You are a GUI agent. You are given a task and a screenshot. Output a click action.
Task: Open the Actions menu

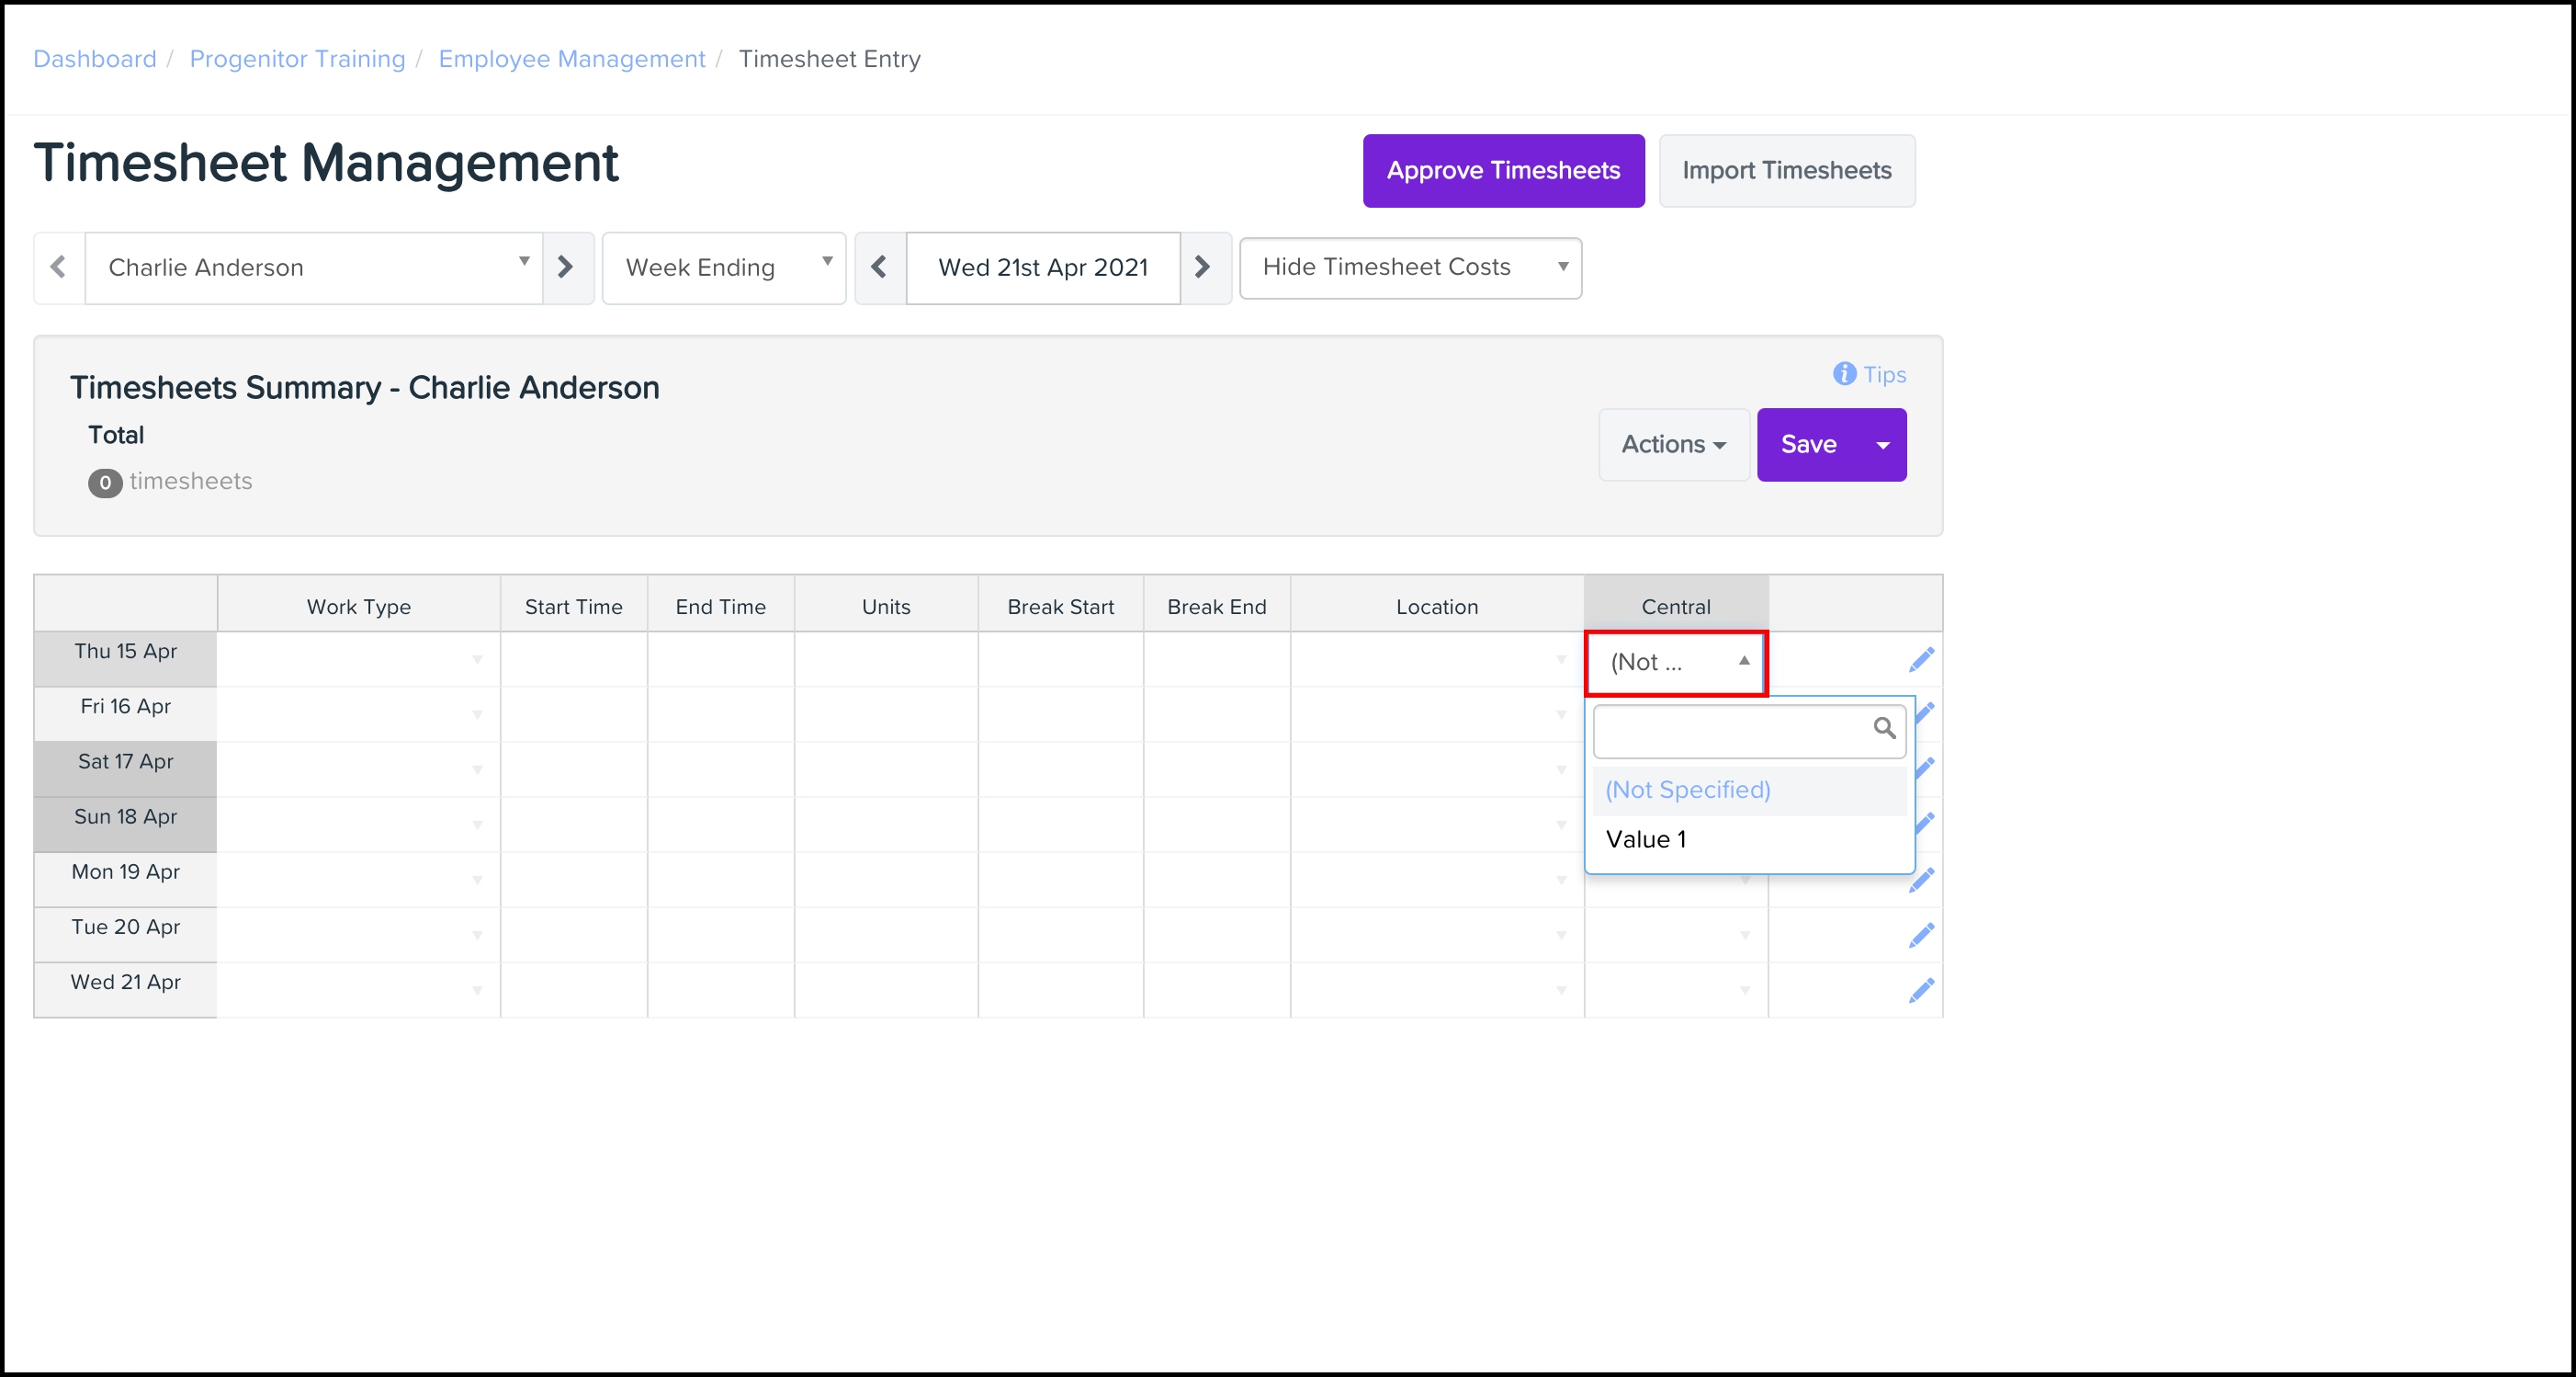[x=1673, y=445]
